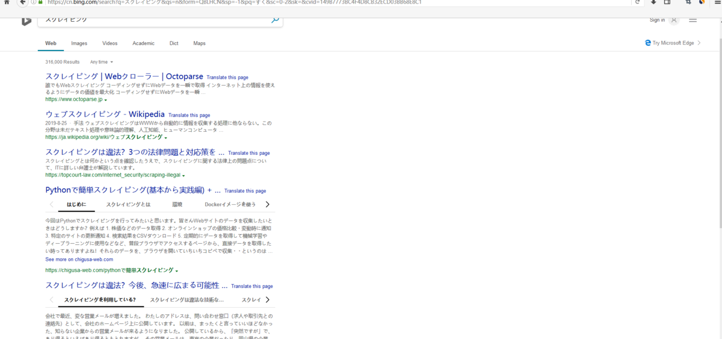This screenshot has height=339, width=722.
Task: Translate the Wikipedia result page
Action: coord(190,115)
